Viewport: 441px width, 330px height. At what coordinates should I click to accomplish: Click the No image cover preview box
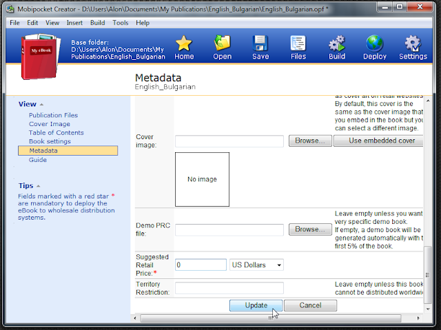click(x=202, y=179)
